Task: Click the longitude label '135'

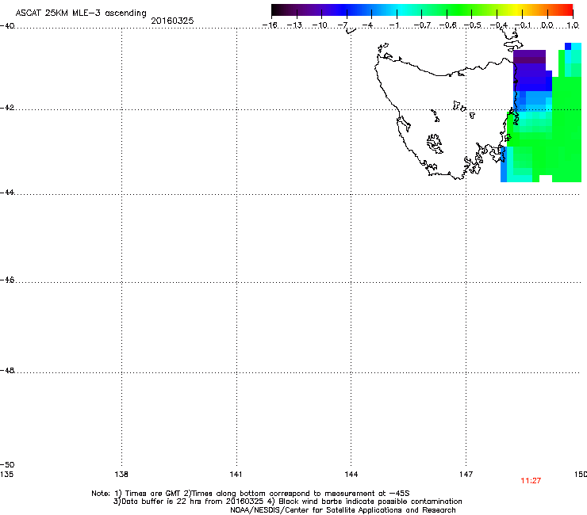Action: pyautogui.click(x=6, y=475)
